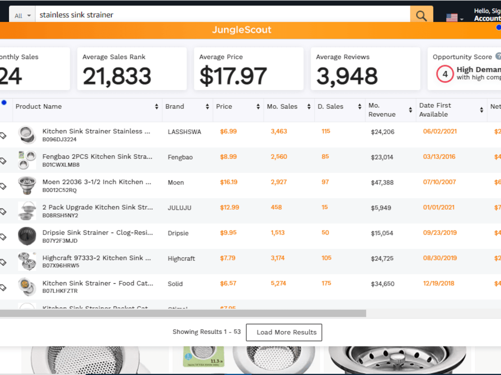Open JULUJU 2 Pack strainer thumbnail
This screenshot has height=375, width=501.
[x=27, y=210]
